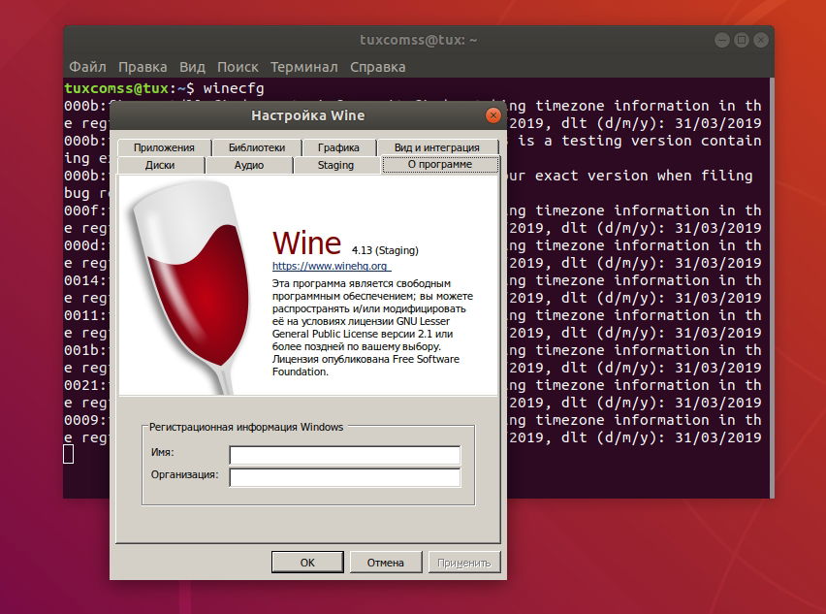Maximize the terminal window
The width and height of the screenshot is (826, 614).
[742, 40]
